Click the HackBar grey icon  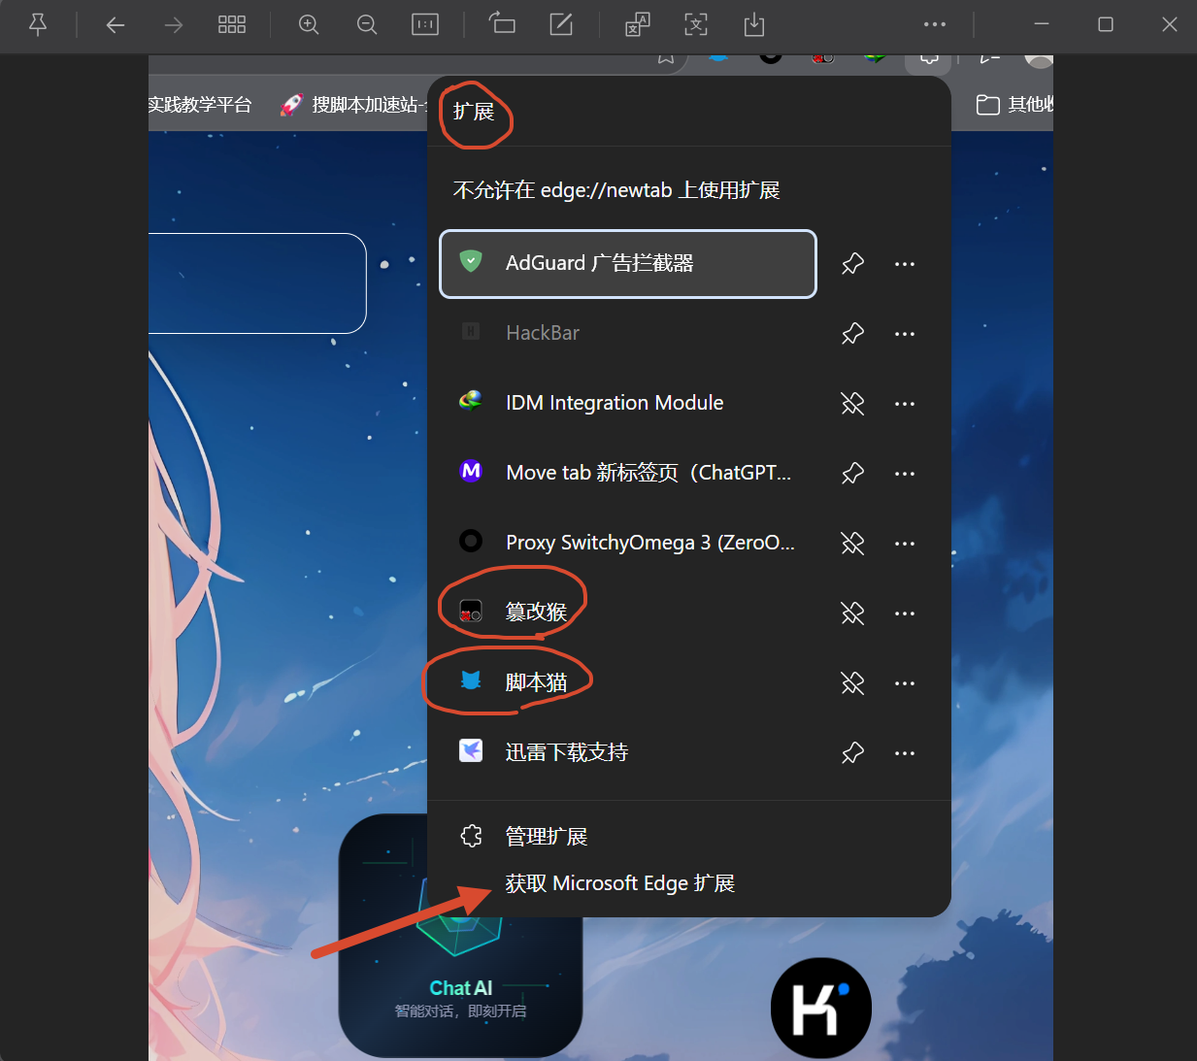471,331
